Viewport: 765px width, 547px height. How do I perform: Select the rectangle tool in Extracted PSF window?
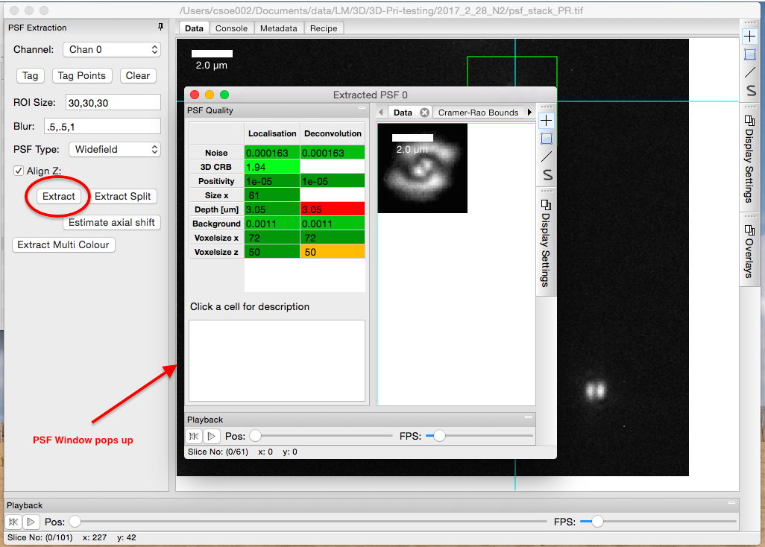coord(547,139)
